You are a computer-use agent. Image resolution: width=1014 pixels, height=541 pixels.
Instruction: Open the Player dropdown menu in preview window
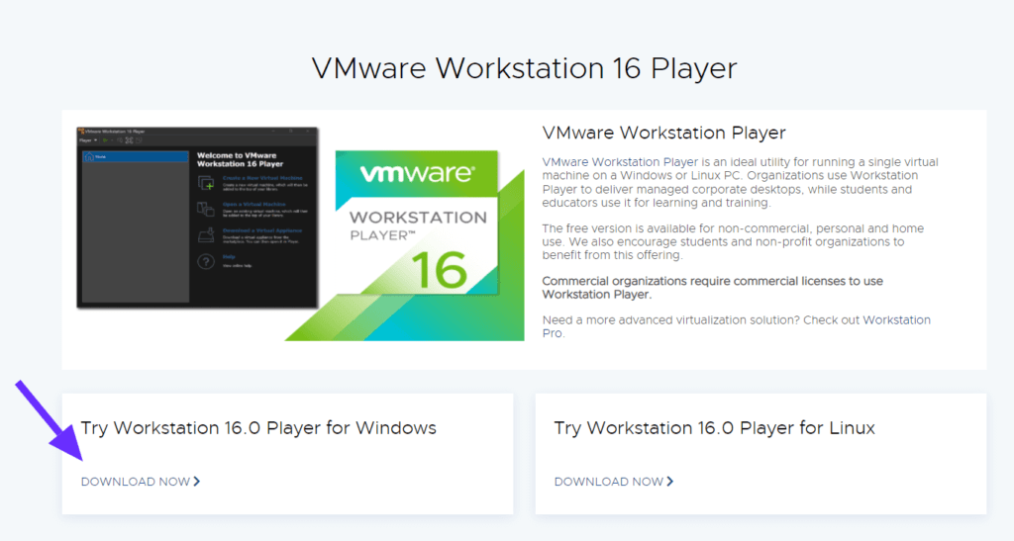(88, 140)
